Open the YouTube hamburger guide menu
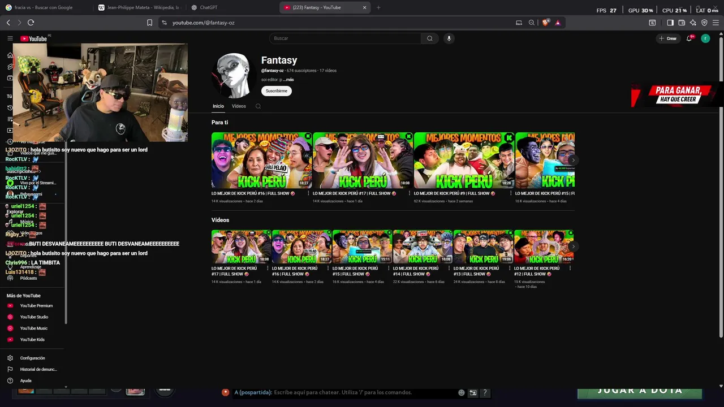This screenshot has width=724, height=407. tap(10, 38)
